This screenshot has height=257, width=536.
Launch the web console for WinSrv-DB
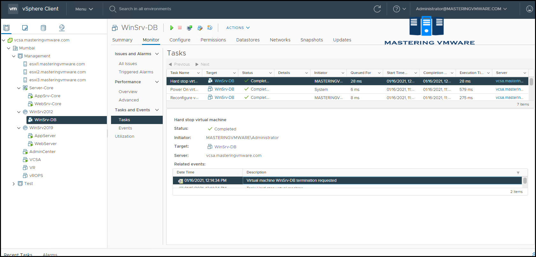tap(190, 28)
